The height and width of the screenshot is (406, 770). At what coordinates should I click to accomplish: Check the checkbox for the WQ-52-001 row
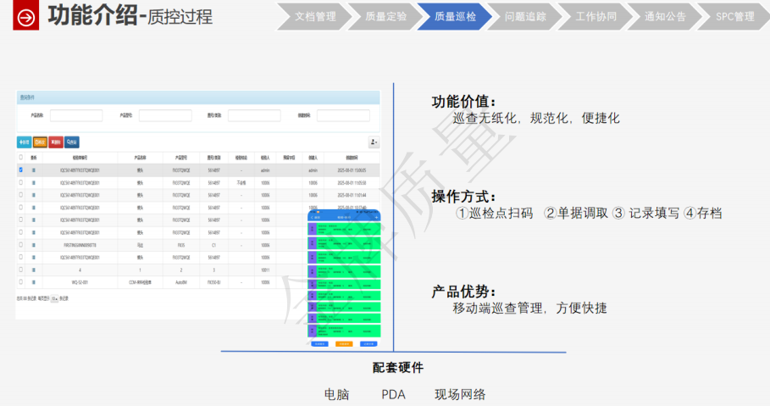[20, 282]
